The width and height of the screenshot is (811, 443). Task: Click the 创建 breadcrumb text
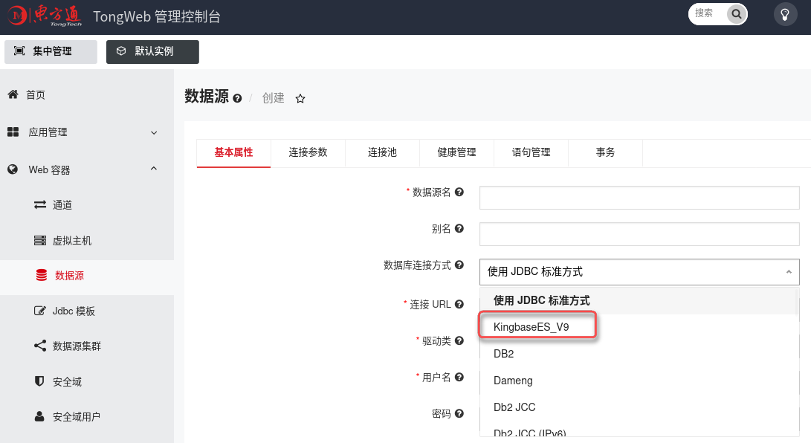273,98
